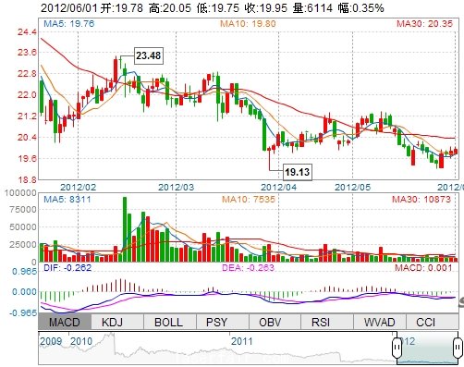Click 2011 in the timeline overview
The height and width of the screenshot is (367, 464).
pos(241,341)
